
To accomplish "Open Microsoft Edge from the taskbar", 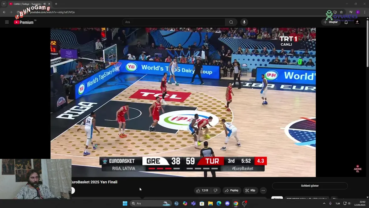I will click(x=219, y=203).
